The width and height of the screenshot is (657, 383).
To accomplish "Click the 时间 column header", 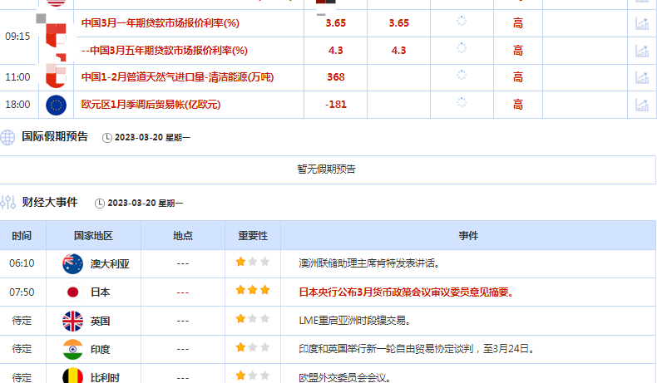I will coord(22,236).
